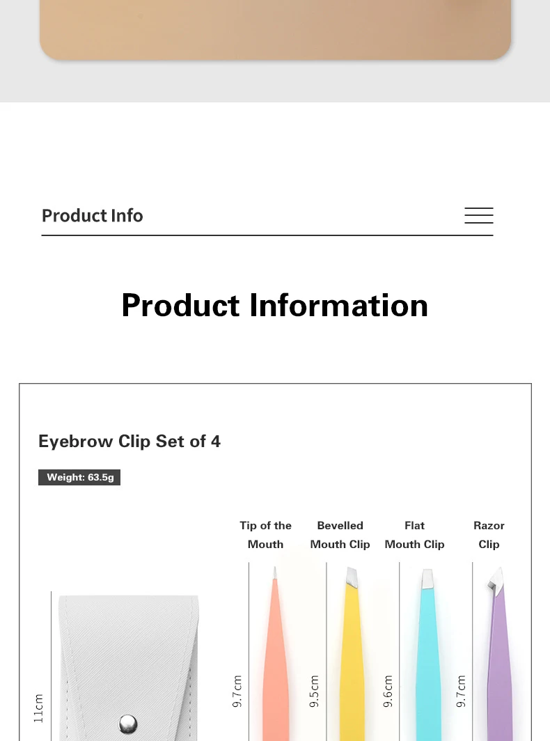
Task: Click the 9.5cm yellow tweezer length label
Action: click(x=314, y=691)
